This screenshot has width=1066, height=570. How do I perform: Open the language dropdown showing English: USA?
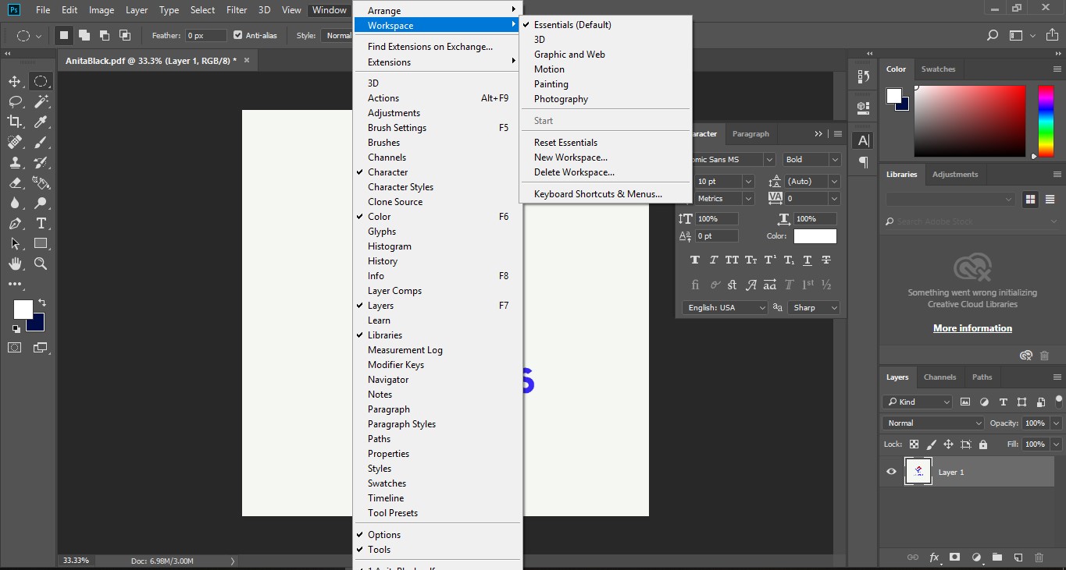pos(724,307)
